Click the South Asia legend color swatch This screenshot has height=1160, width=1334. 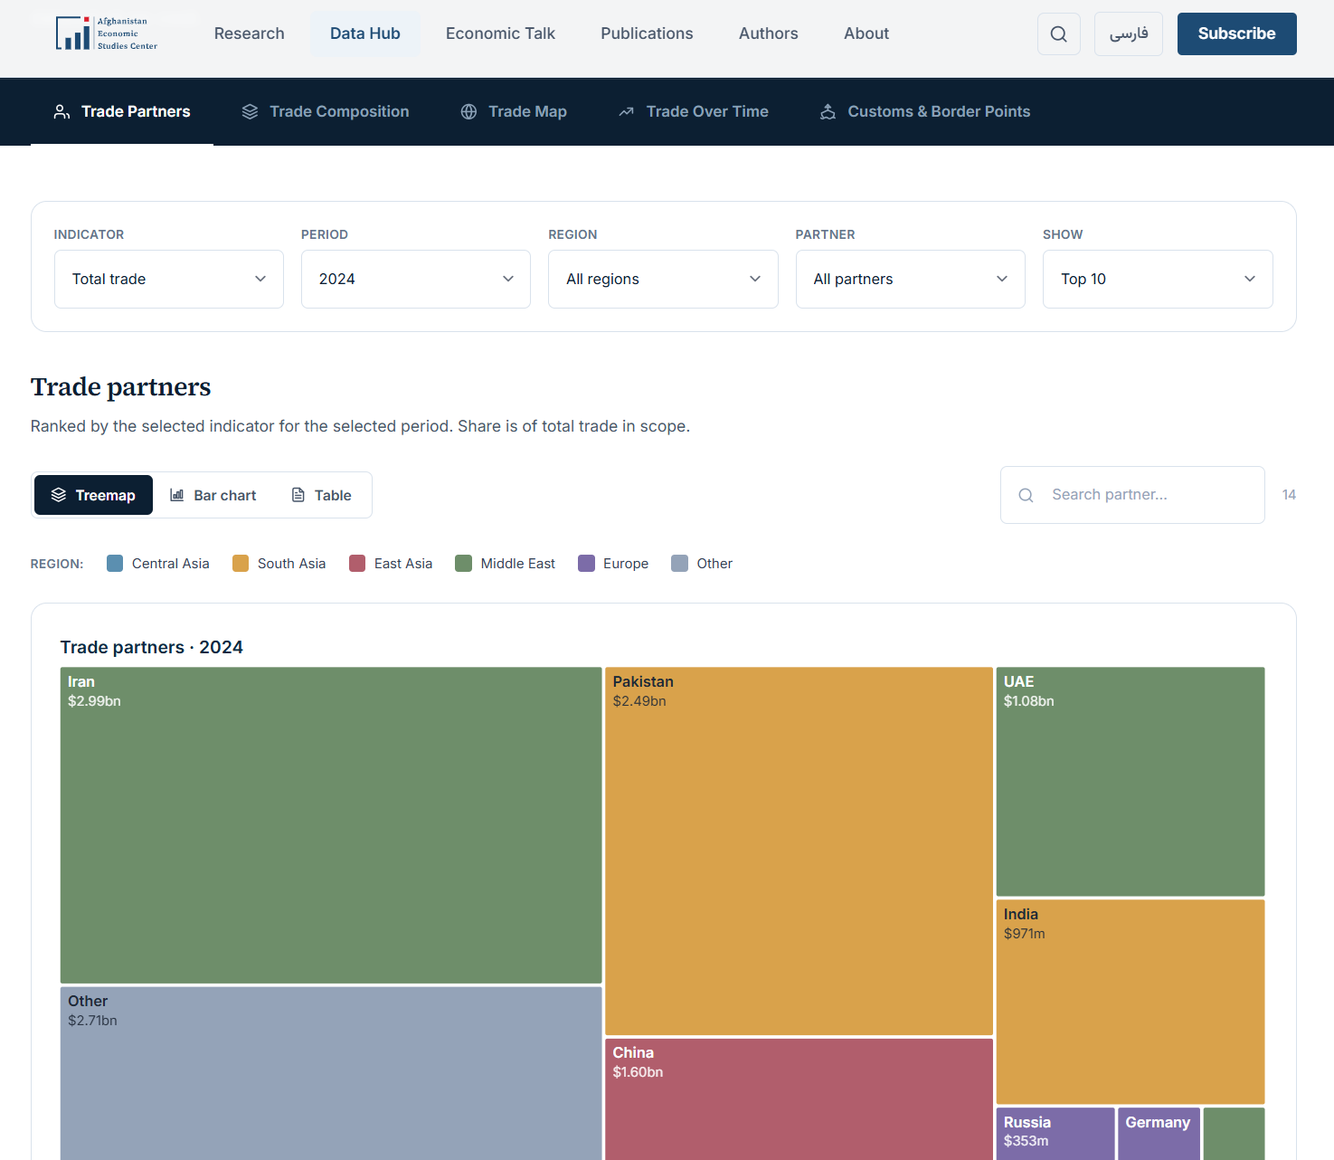click(x=241, y=564)
